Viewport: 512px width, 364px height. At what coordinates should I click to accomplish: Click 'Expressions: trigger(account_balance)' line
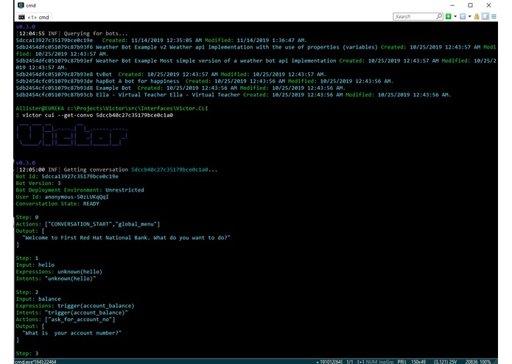click(75, 306)
